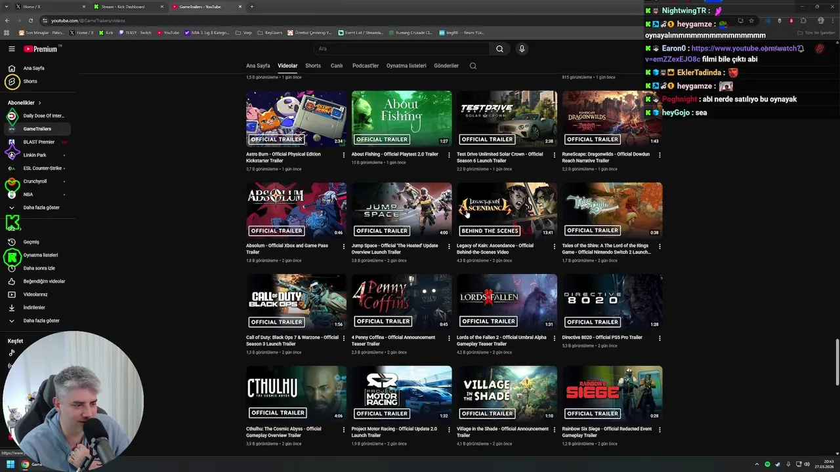
Task: Play Tales of the Shire thumbnail
Action: coord(612,210)
